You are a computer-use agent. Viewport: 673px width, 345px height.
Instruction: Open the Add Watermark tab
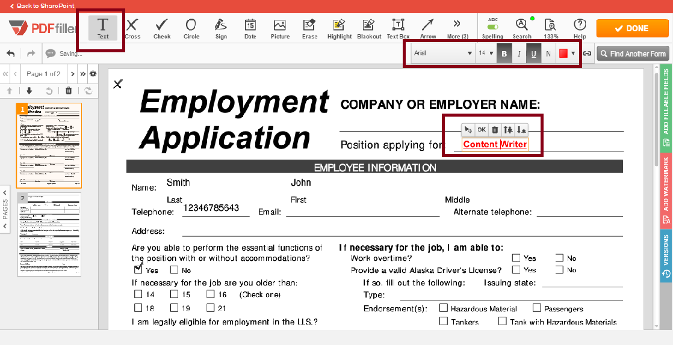click(x=666, y=191)
